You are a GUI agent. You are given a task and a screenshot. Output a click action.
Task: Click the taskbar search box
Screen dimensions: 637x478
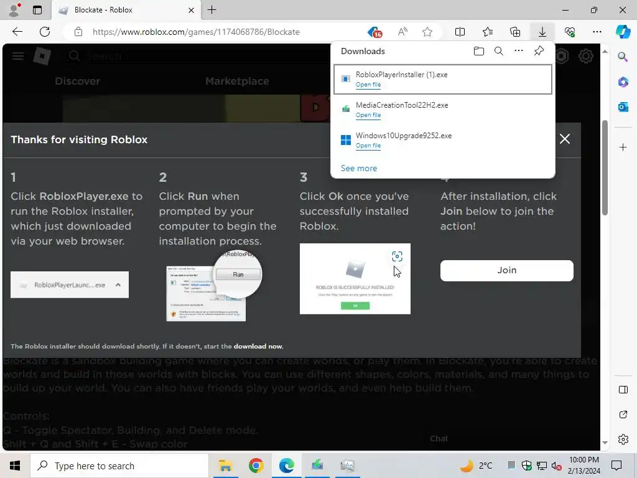[119, 466]
